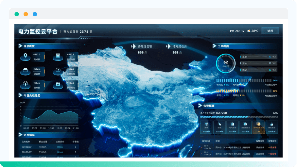This screenshot has height=167, width=297.
Task: Select the orange highlighted alarm card showing 62
Action: (258, 127)
